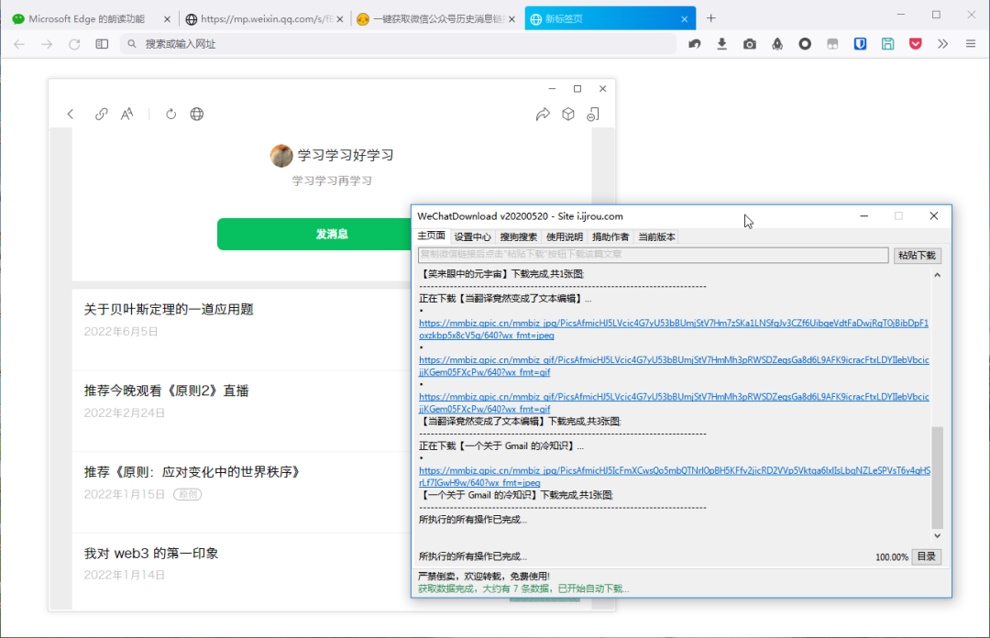Copy link icon in WeChat window

click(101, 115)
